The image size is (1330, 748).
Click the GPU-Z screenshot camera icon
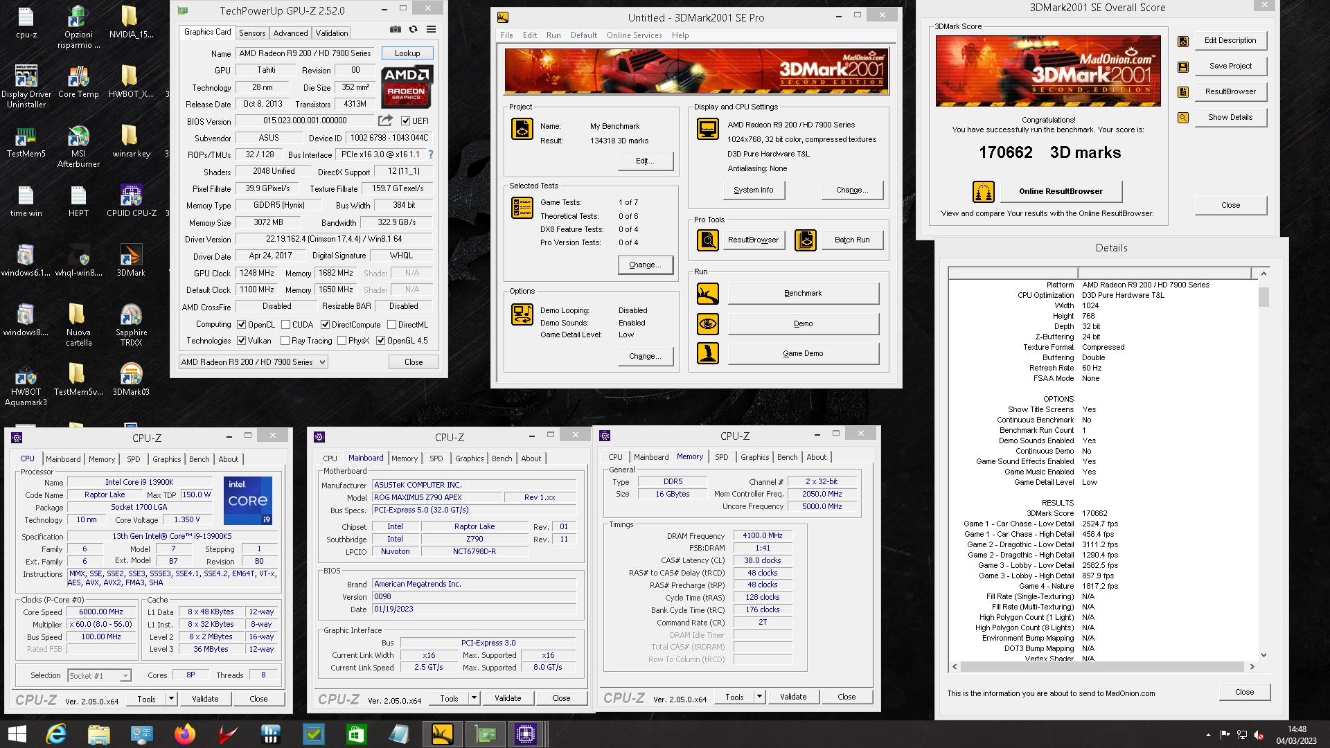point(395,30)
